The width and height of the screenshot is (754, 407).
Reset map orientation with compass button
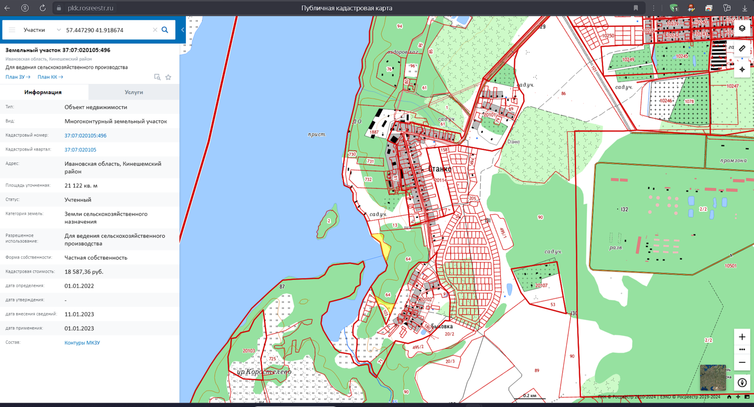coord(742,382)
